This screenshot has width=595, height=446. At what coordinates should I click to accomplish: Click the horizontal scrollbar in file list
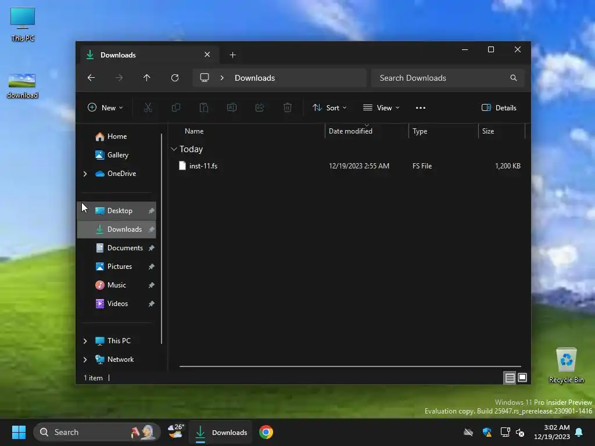(350, 366)
